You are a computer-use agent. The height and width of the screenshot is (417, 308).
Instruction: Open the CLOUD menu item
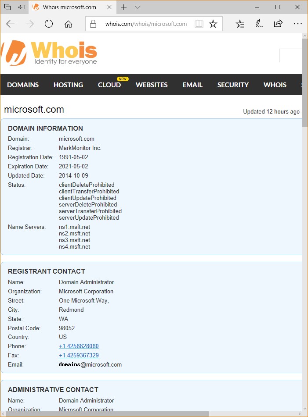109,85
